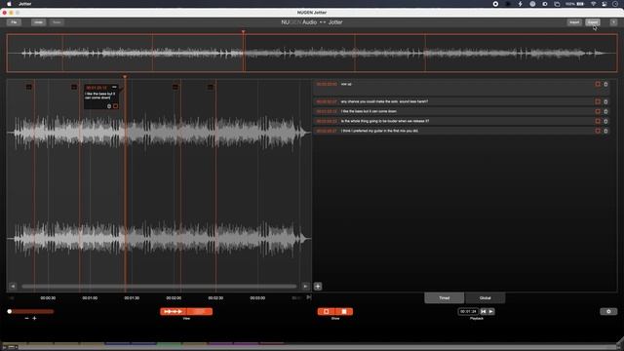Select 'Is the whole thing going to be louder' note text
This screenshot has height=351, width=624.
[385, 121]
